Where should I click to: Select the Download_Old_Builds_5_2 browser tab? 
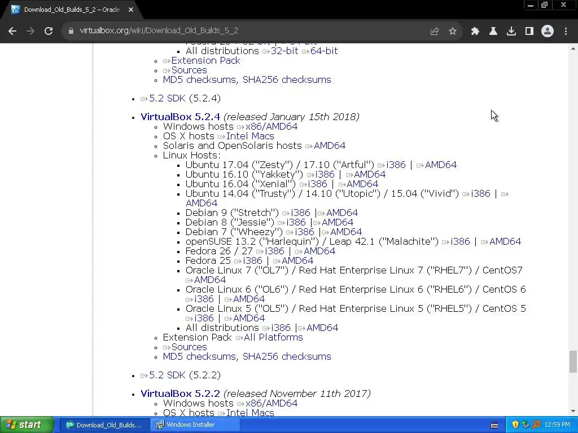[72, 10]
